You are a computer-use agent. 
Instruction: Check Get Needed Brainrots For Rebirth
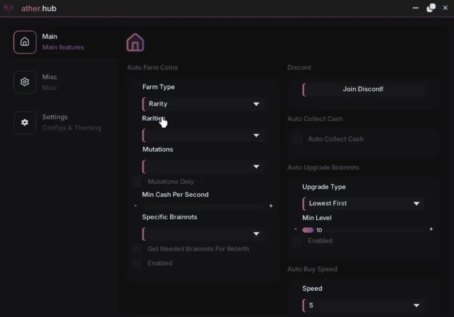pyautogui.click(x=137, y=249)
